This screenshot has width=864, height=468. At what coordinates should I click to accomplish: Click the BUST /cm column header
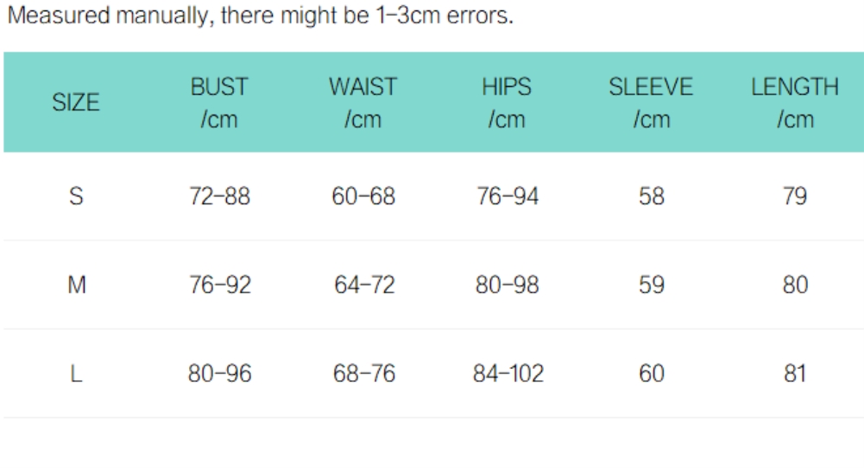pyautogui.click(x=219, y=103)
